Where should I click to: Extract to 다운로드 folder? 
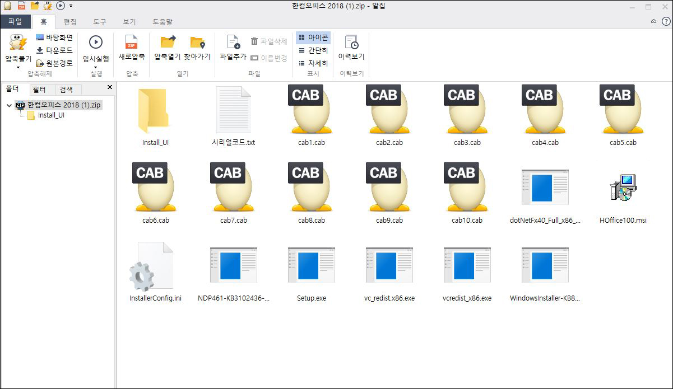click(54, 50)
